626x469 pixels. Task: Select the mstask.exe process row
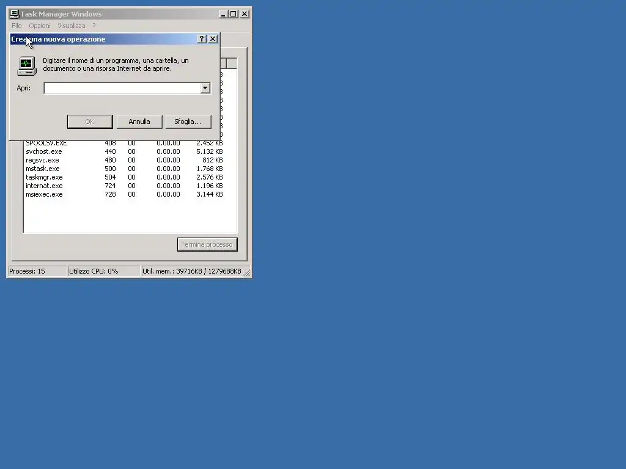pos(124,169)
